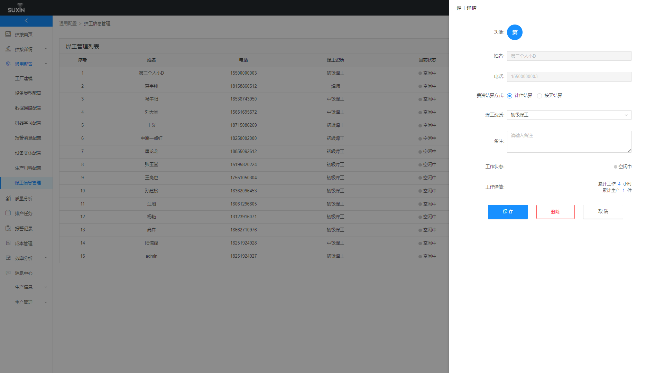664x373 pixels.
Task: Click the 报警记录 icon in sidebar
Action: click(8, 228)
